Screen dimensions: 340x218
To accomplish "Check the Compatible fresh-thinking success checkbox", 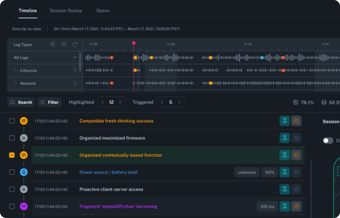I will [12, 121].
